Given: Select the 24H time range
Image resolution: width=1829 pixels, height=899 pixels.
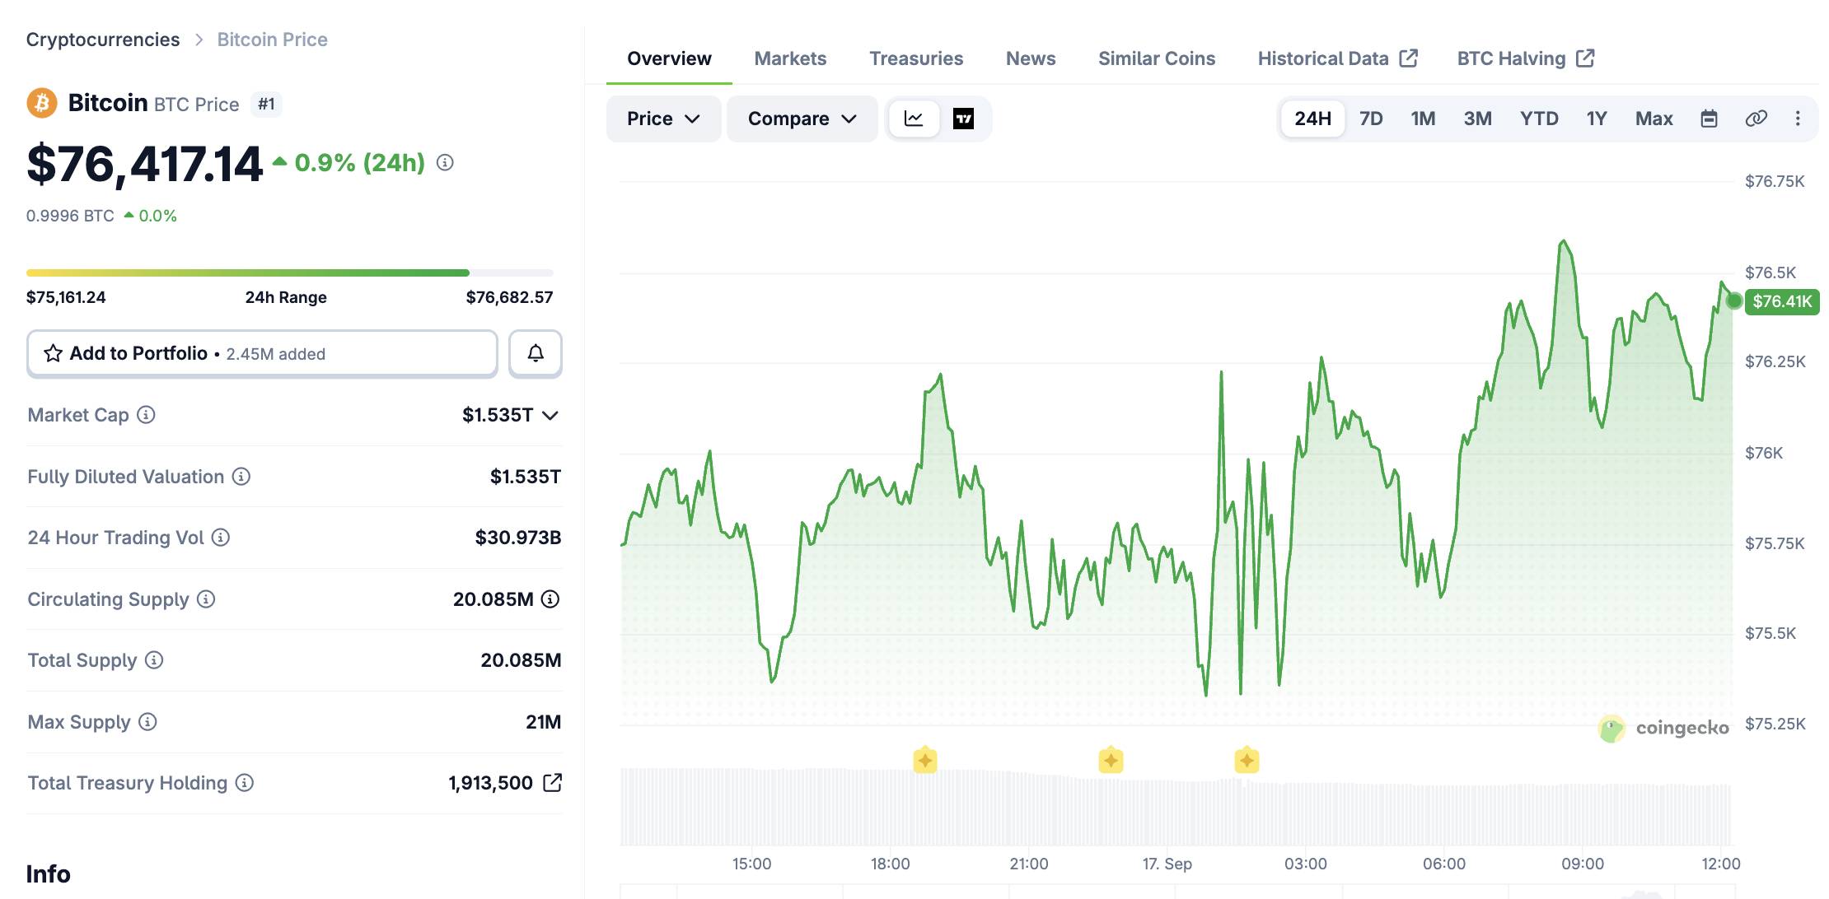Looking at the screenshot, I should pyautogui.click(x=1312, y=119).
